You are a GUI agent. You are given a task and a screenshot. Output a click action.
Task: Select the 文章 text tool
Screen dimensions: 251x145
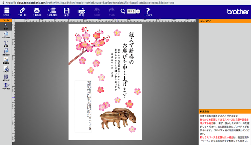pyautogui.click(x=6, y=43)
